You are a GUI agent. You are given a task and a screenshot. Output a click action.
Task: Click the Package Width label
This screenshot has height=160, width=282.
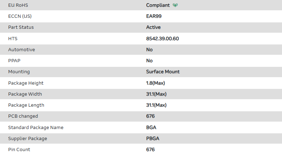pyautogui.click(x=25, y=94)
